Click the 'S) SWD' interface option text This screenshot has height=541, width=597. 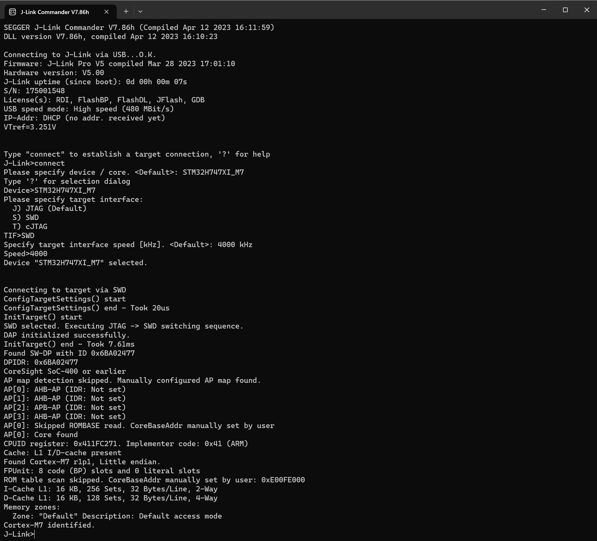[x=26, y=217]
